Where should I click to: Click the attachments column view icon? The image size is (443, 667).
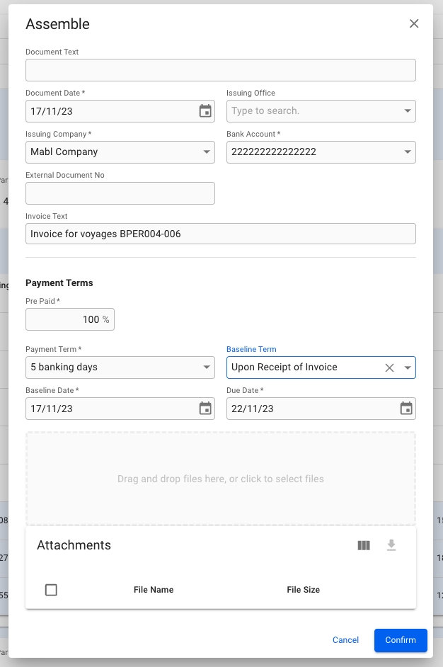364,545
